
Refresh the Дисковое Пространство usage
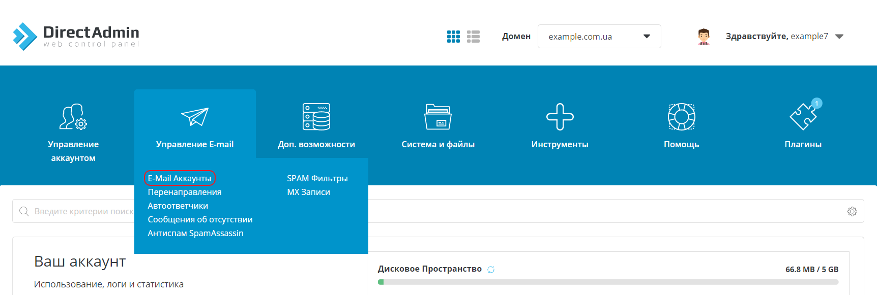[491, 270]
